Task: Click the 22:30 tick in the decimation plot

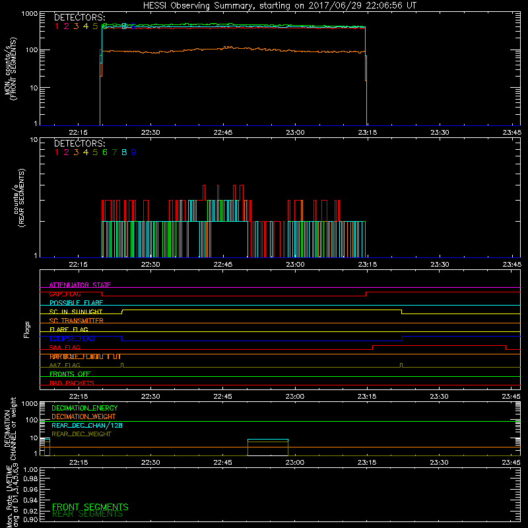Action: pyautogui.click(x=150, y=463)
